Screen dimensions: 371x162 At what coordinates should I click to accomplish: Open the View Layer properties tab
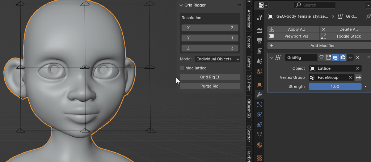pyautogui.click(x=260, y=51)
